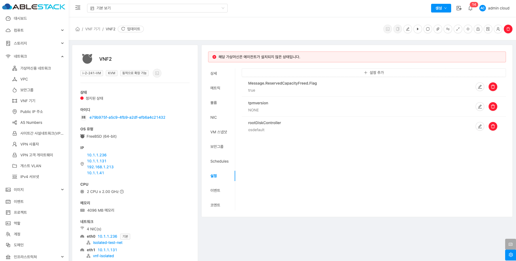This screenshot has height=261, width=516.
Task: Open the 생성 create dropdown button
Action: pyautogui.click(x=441, y=8)
